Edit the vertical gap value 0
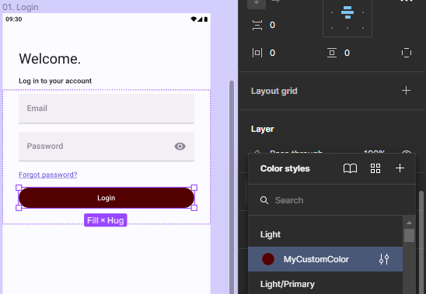The height and width of the screenshot is (294, 426). [272, 25]
